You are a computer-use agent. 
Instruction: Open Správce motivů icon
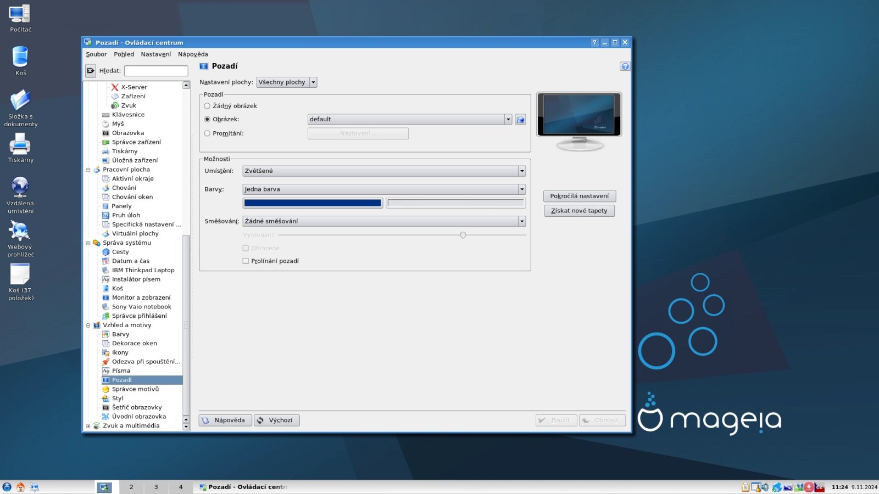(x=105, y=389)
